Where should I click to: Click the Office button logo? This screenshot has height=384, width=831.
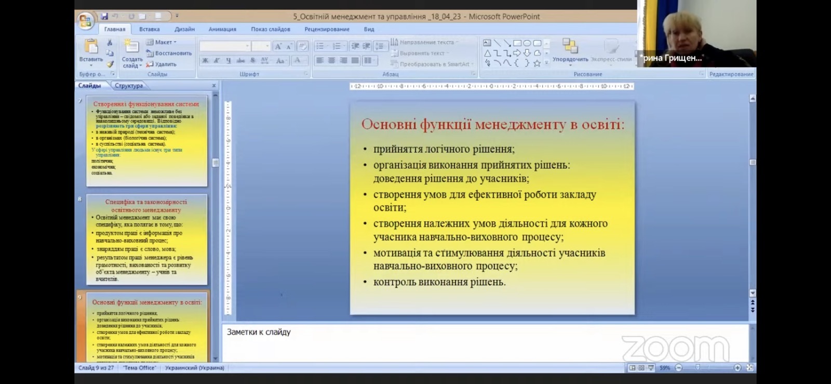[85, 21]
